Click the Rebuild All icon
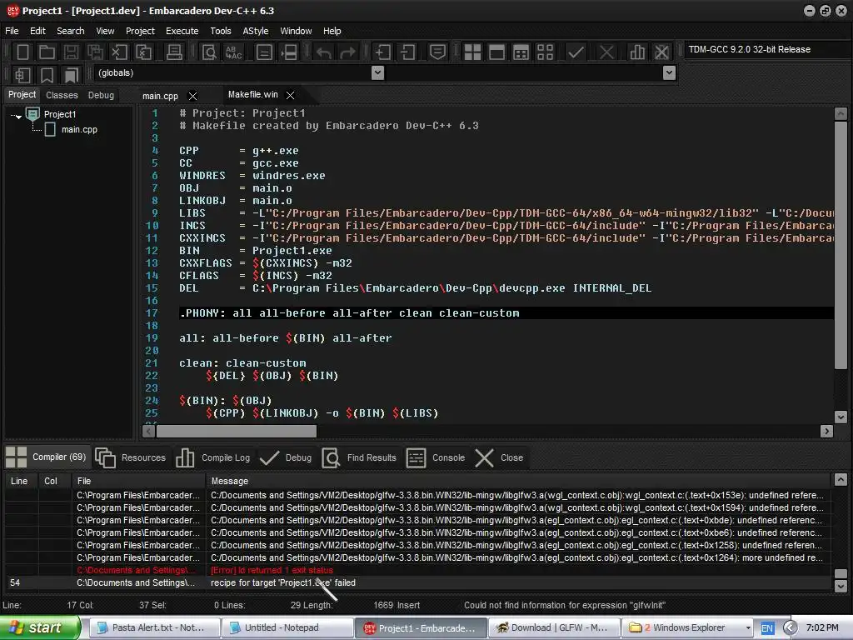Viewport: 853px width, 640px height. 545,52
